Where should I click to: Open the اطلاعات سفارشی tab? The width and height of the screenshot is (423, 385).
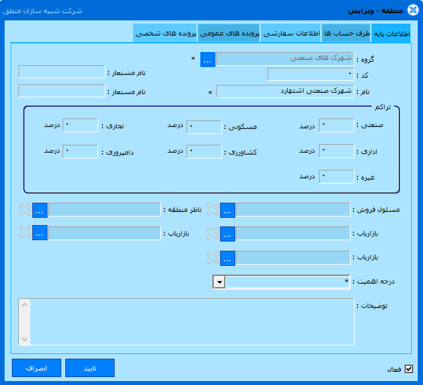tap(291, 33)
